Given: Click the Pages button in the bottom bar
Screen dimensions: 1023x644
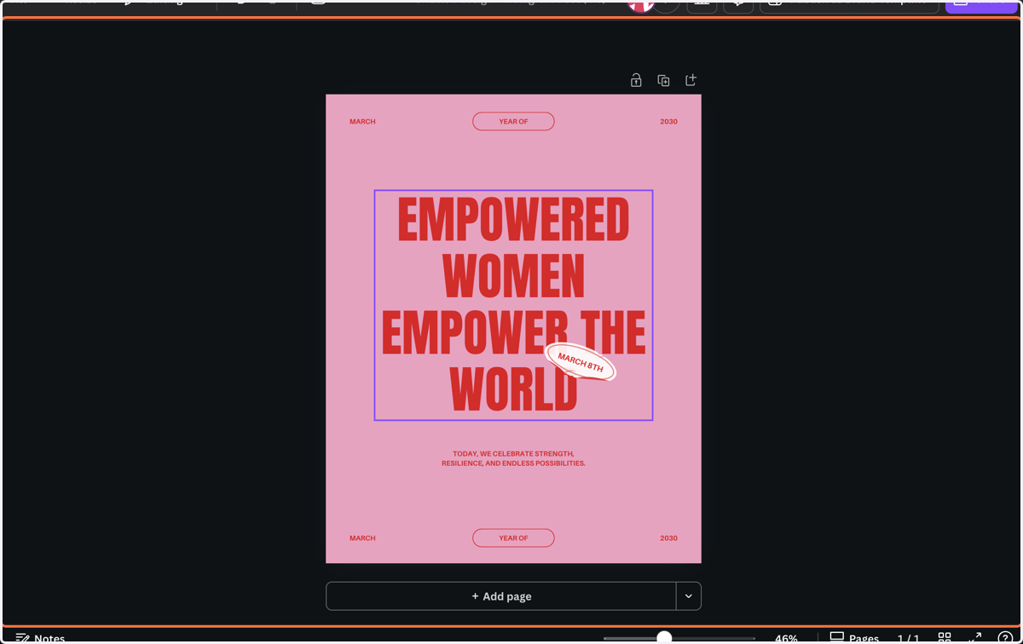Looking at the screenshot, I should coord(854,637).
